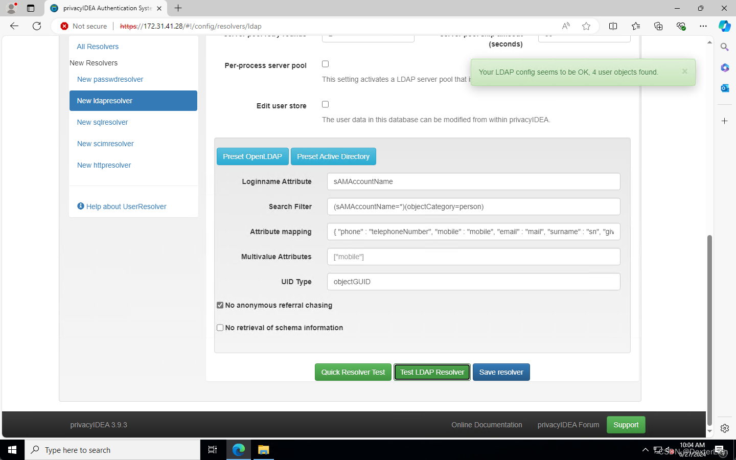The width and height of the screenshot is (736, 460).
Task: Open Help about UserResolver link
Action: click(126, 206)
